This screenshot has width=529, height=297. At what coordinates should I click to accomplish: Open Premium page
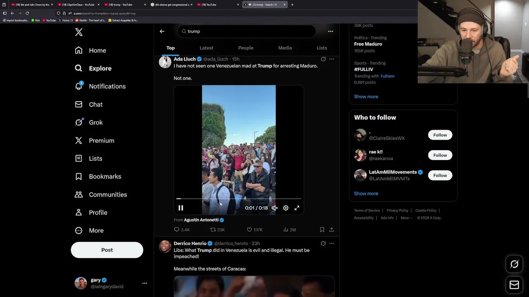coord(94,141)
